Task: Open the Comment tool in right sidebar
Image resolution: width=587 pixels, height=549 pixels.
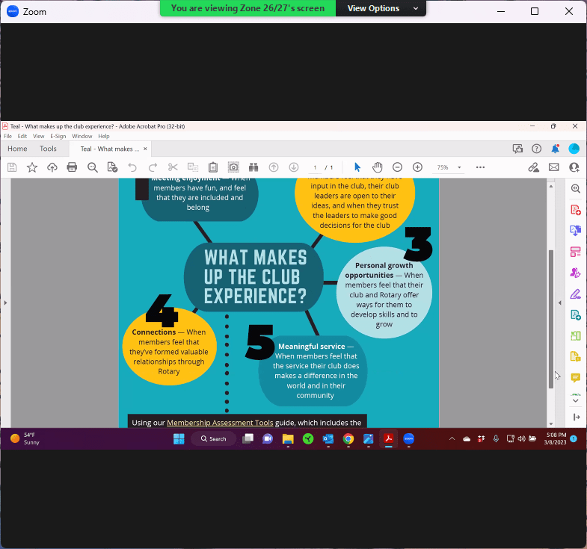Action: click(575, 377)
